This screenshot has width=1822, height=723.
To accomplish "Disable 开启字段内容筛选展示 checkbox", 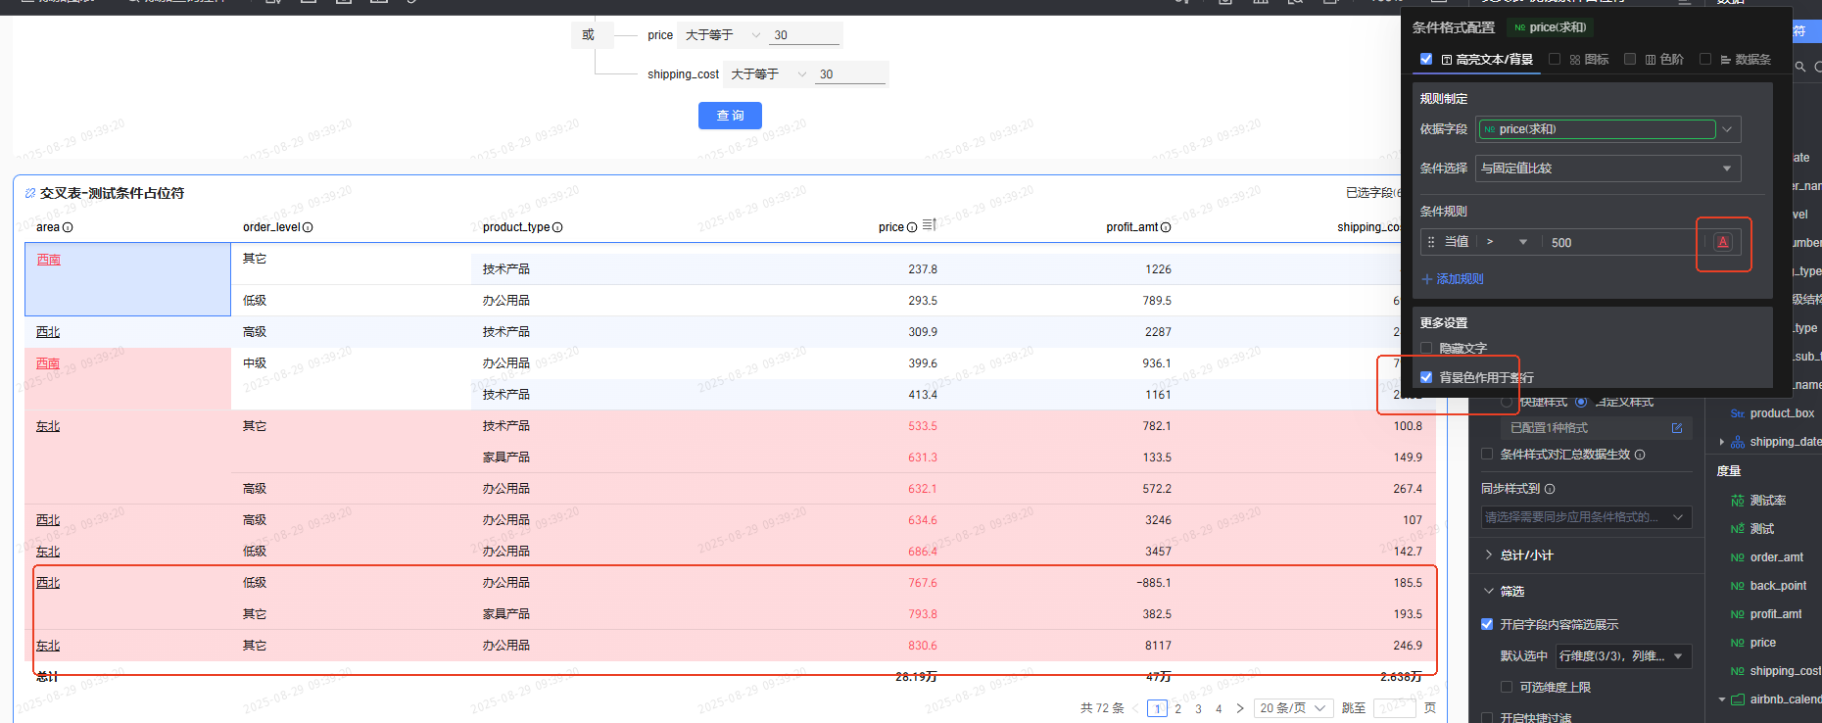I will click(1487, 624).
